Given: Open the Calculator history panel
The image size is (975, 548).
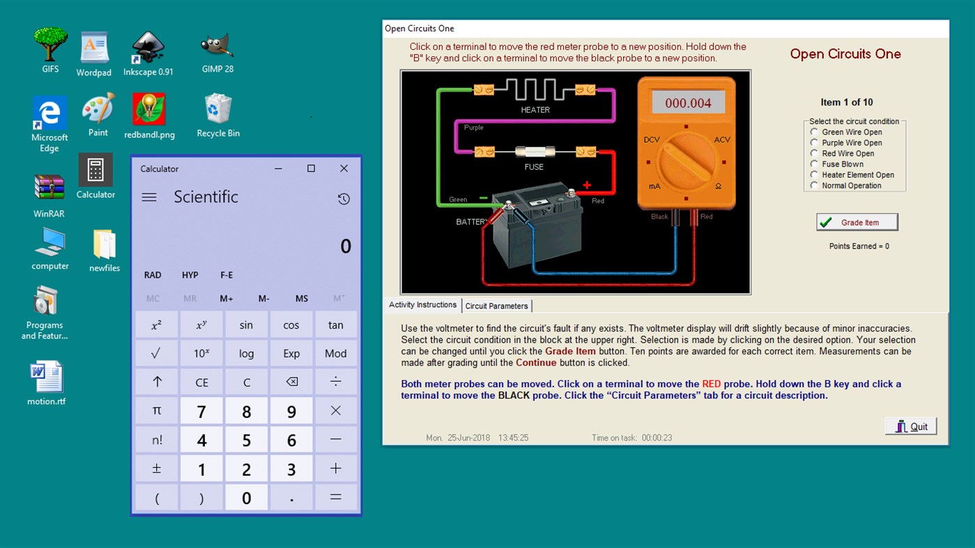Looking at the screenshot, I should click(344, 198).
